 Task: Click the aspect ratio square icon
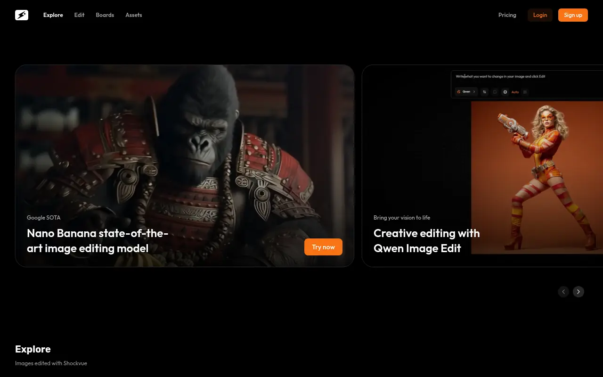coord(495,92)
